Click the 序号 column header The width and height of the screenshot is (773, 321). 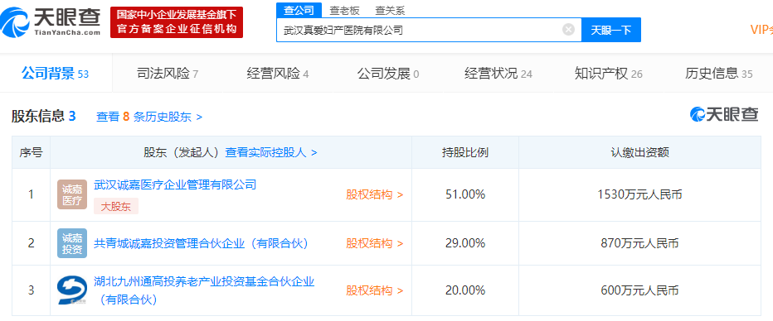click(x=31, y=152)
